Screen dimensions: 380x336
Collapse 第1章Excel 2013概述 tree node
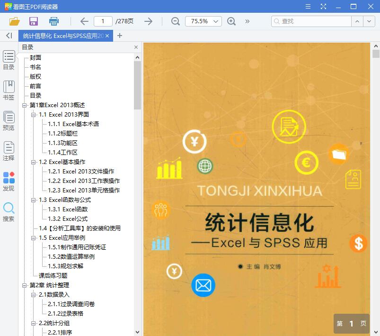coord(24,105)
